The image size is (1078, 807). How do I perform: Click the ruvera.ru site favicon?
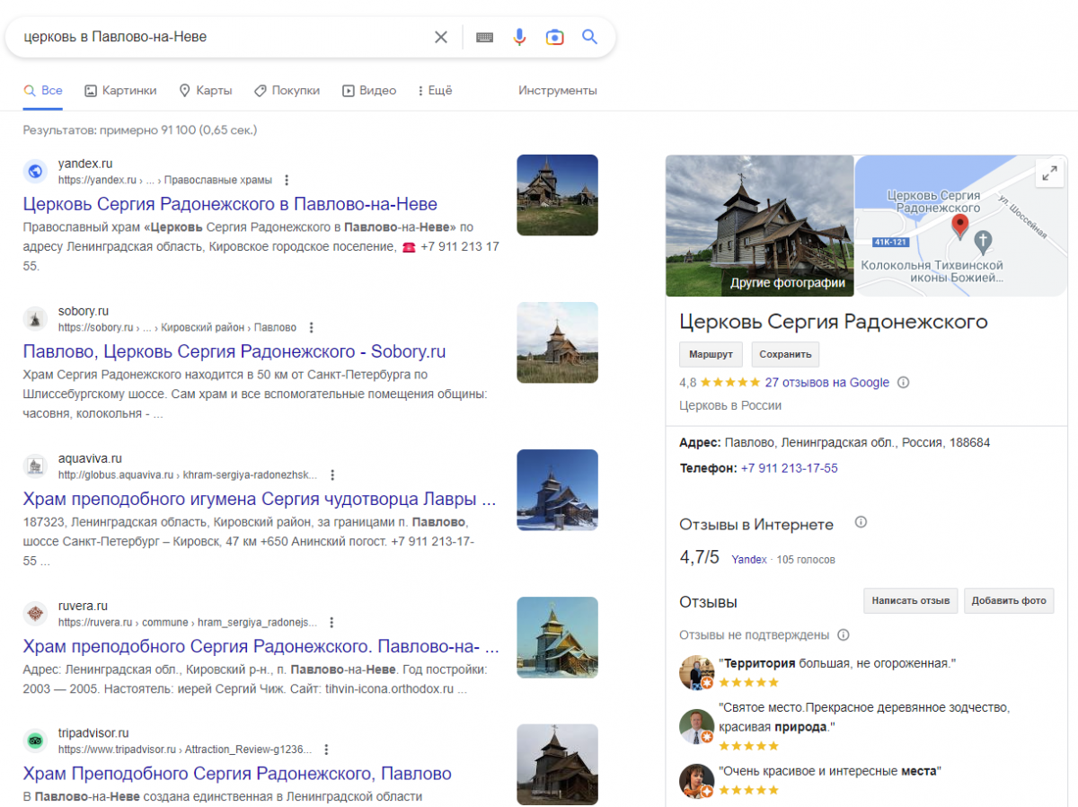pos(35,613)
